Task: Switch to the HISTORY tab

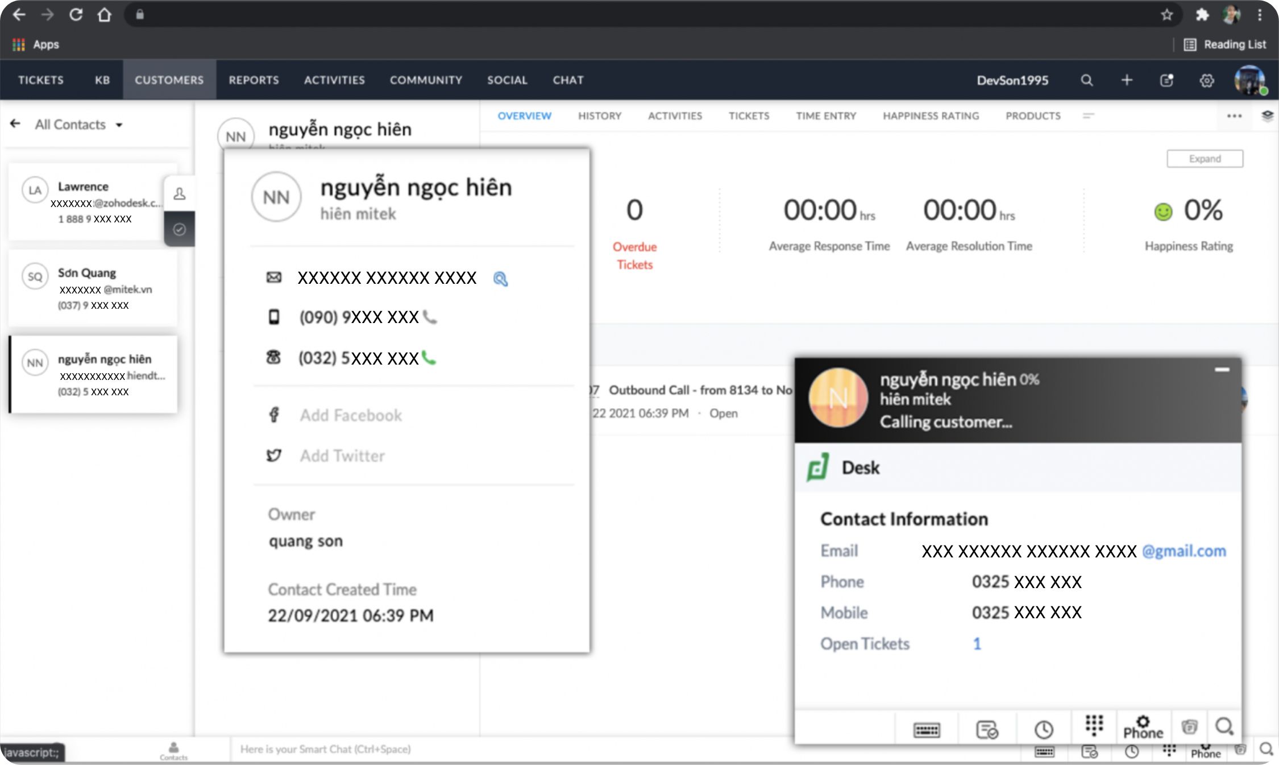Action: [599, 116]
